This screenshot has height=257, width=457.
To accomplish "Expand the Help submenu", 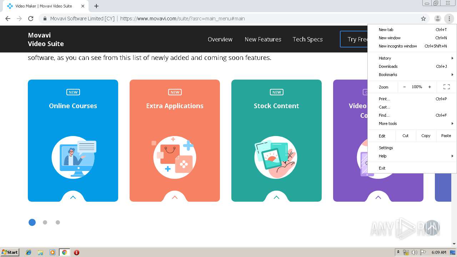I will coord(412,156).
